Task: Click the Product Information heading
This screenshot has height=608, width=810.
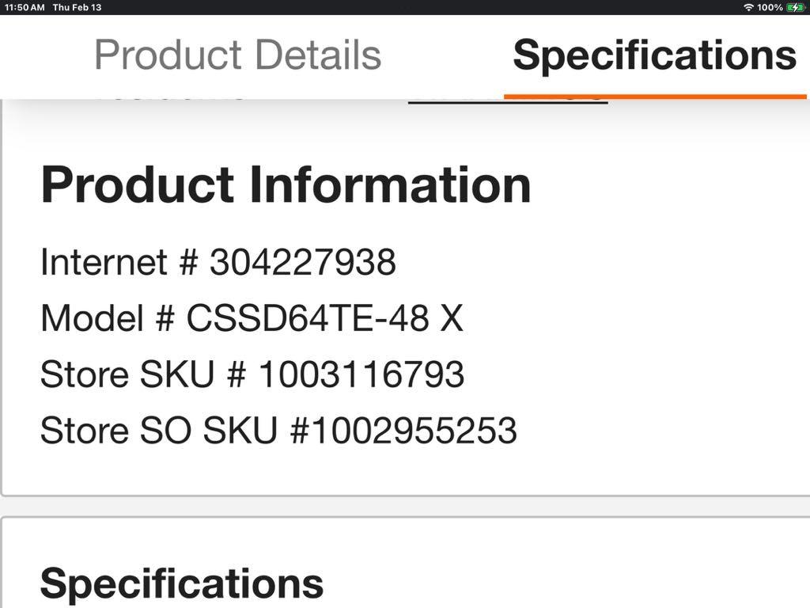Action: pyautogui.click(x=286, y=184)
